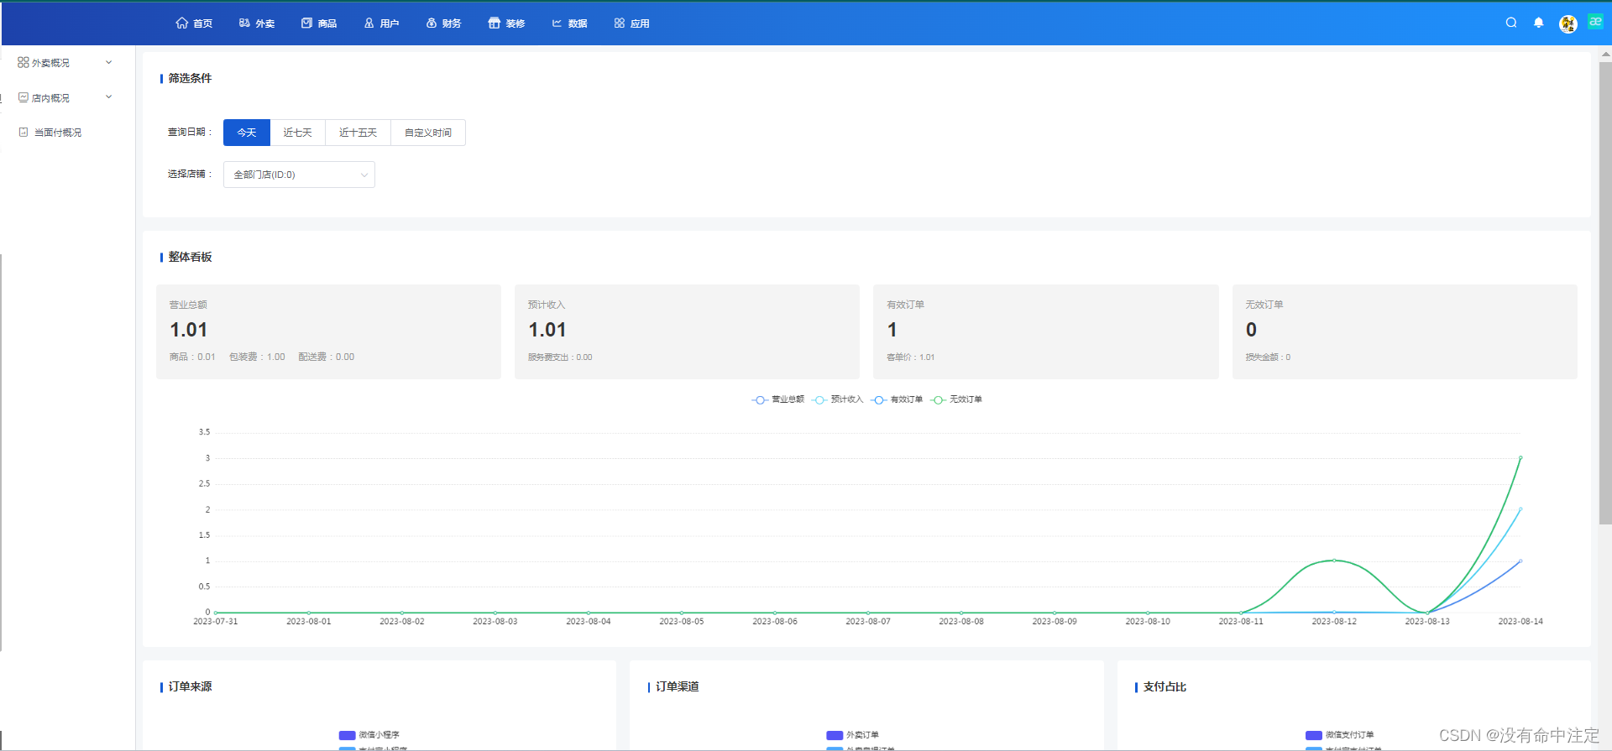Click the green data point at value 3
1612x751 pixels.
[1520, 458]
